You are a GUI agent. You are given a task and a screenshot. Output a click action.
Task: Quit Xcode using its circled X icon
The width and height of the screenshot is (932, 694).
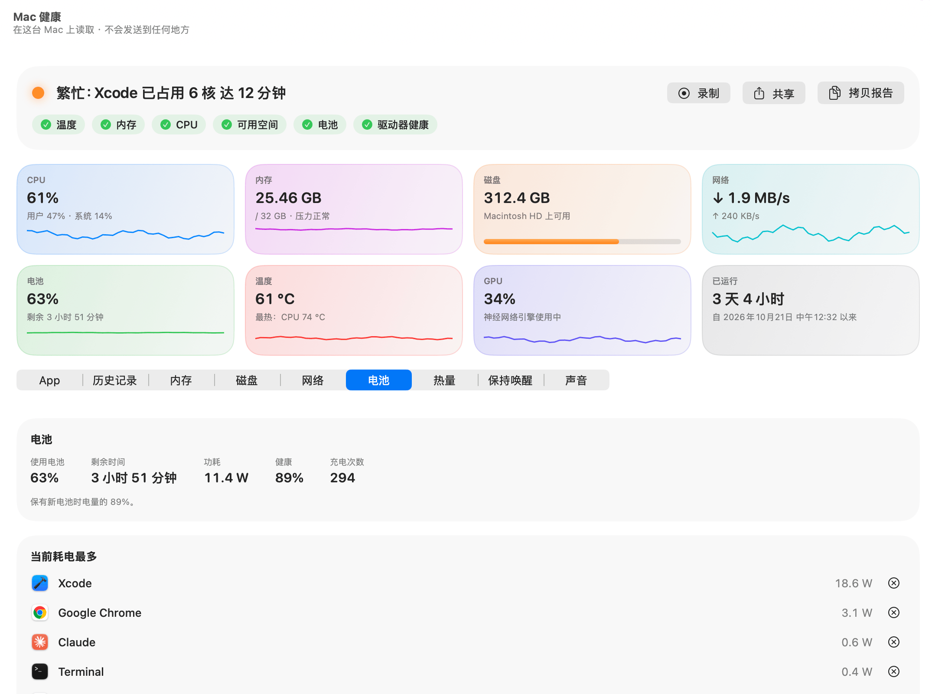(x=893, y=583)
